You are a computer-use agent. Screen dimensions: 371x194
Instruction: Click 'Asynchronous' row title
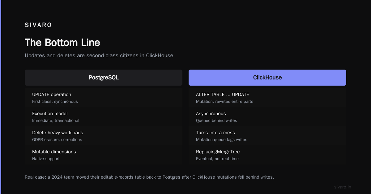pos(211,114)
